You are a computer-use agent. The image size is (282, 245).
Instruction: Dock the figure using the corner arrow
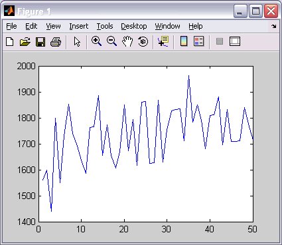click(x=274, y=26)
